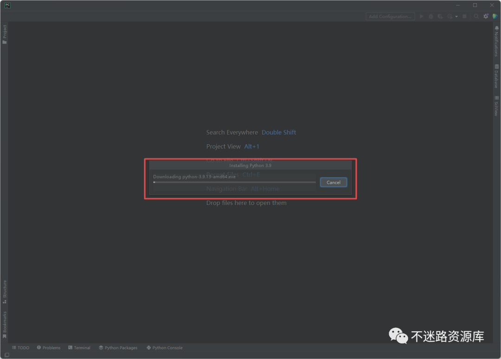501x359 pixels.
Task: Open the Python Packages tool window
Action: point(118,347)
